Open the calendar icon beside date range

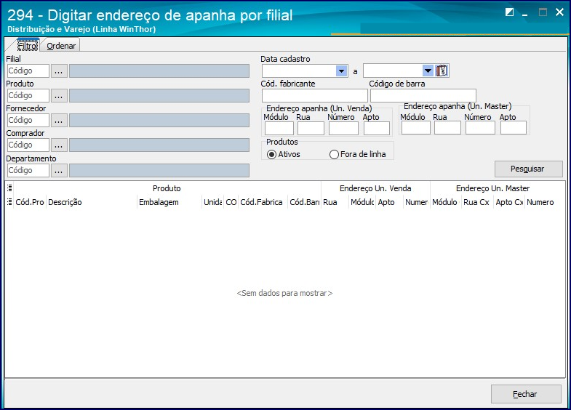[442, 71]
